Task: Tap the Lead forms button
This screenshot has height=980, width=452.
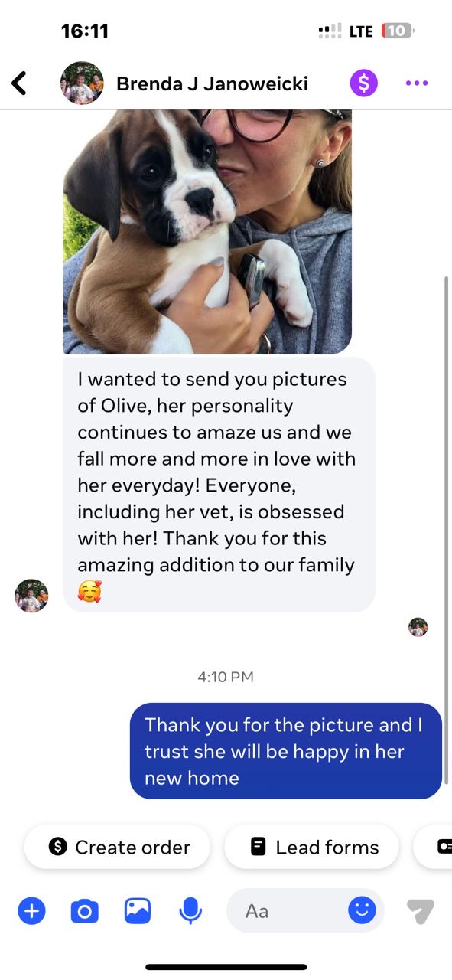Action: 312,847
